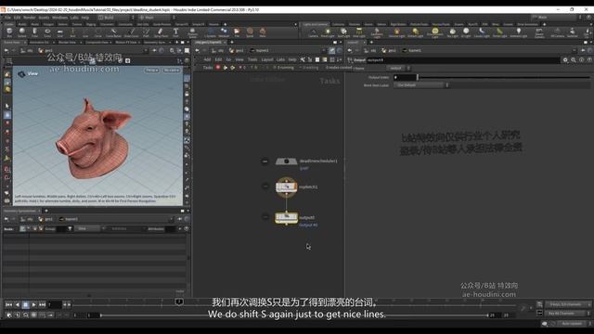This screenshot has height=334, width=594.
Task: Add an Area Light from the shelf
Action: (359, 32)
